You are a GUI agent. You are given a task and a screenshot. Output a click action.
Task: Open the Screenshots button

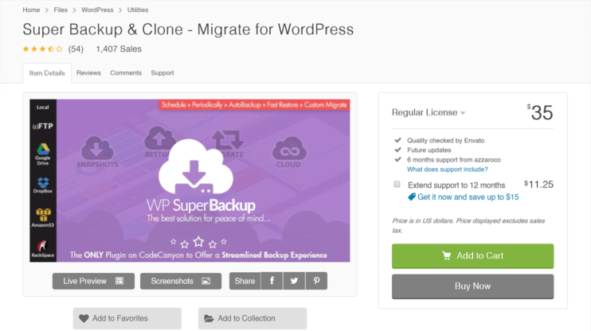click(181, 282)
